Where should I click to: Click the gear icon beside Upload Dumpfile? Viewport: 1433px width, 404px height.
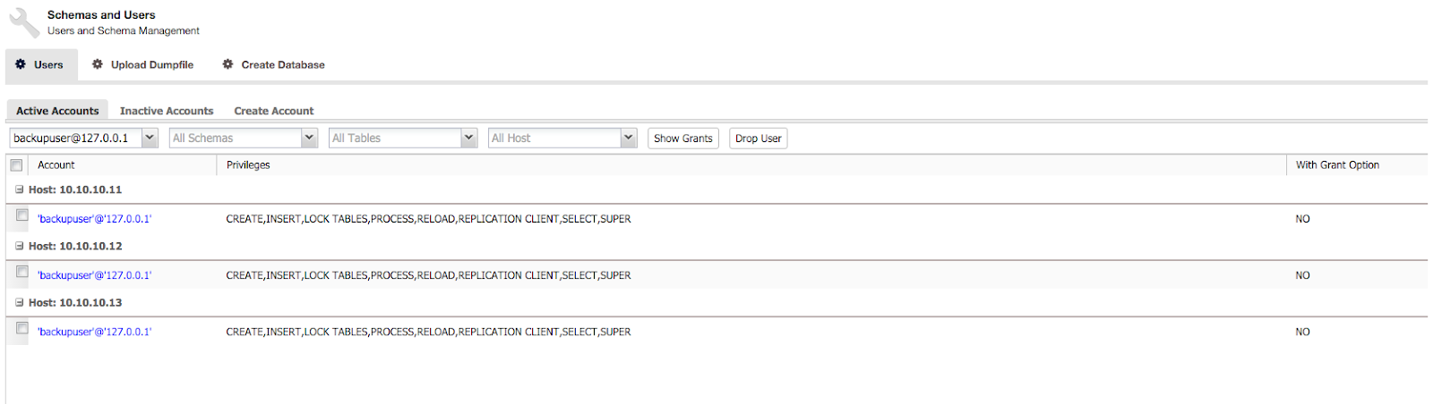click(x=98, y=64)
